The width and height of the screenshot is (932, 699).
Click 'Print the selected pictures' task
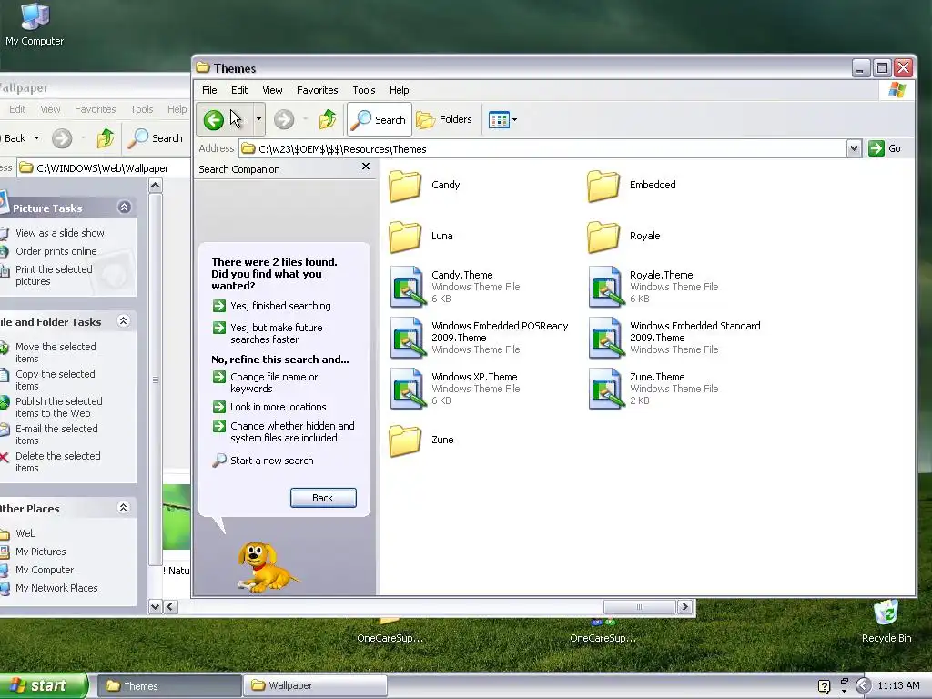[x=54, y=275]
